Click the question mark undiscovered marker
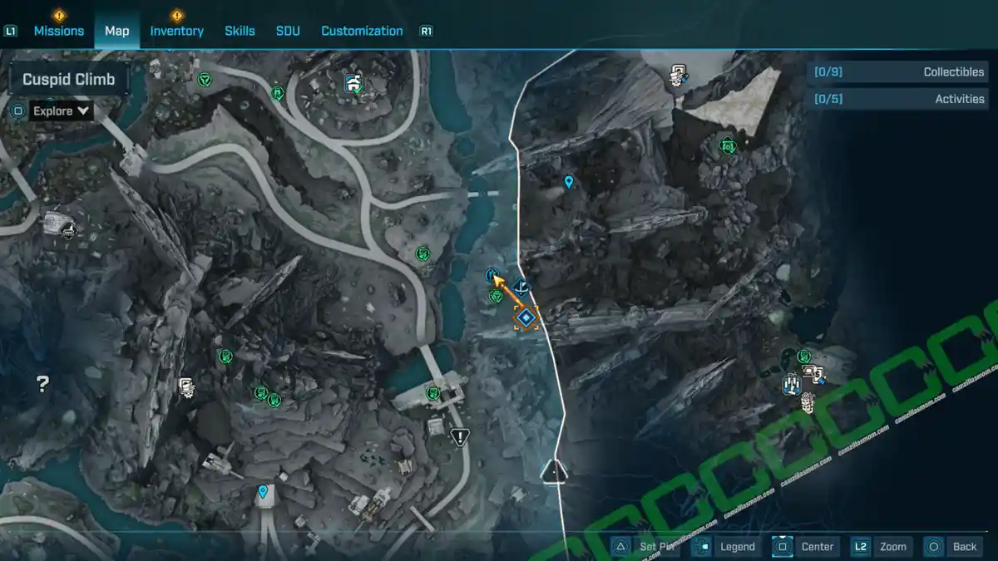Viewport: 998px width, 561px height. point(42,383)
